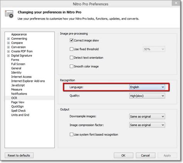
Task: Toggle Smooth color image checkbox
Action: click(71, 66)
